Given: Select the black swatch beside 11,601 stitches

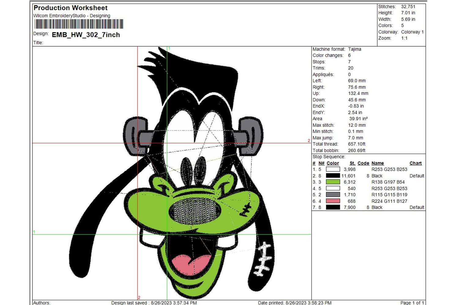Looking at the screenshot, I should pos(333,176).
